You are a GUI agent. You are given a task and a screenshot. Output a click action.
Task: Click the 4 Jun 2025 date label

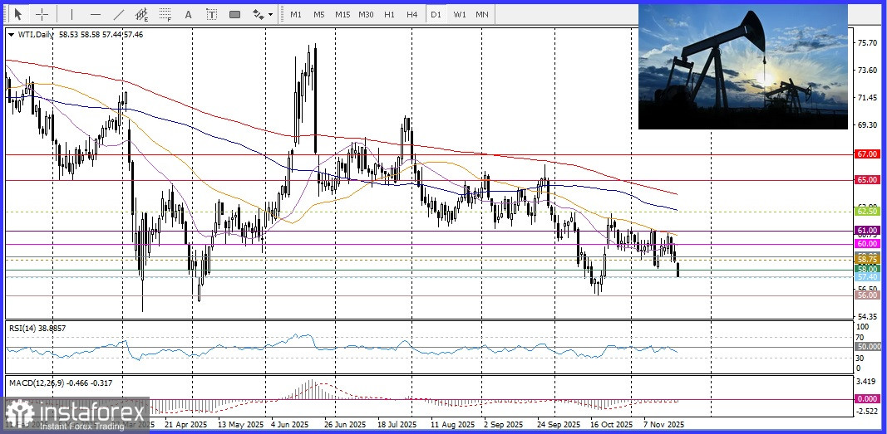[x=290, y=424]
